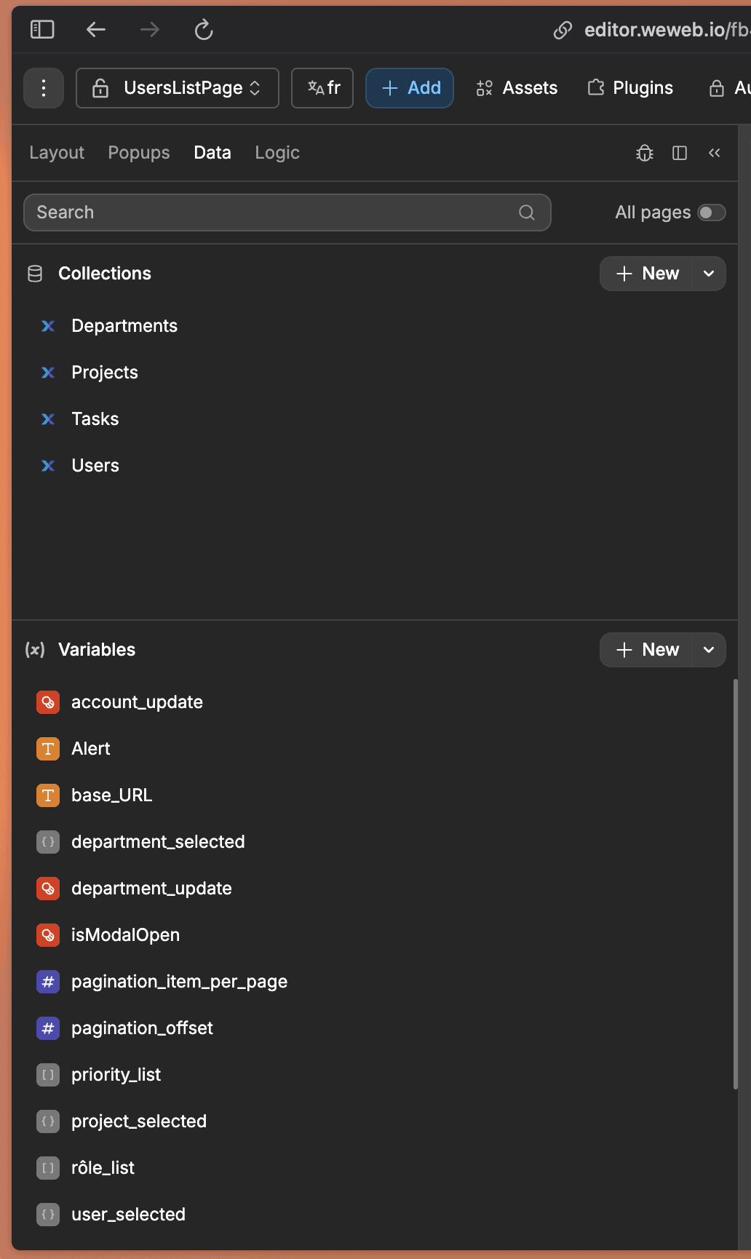This screenshot has width=751, height=1259.
Task: Collapse the panel with double chevron
Action: tap(715, 153)
